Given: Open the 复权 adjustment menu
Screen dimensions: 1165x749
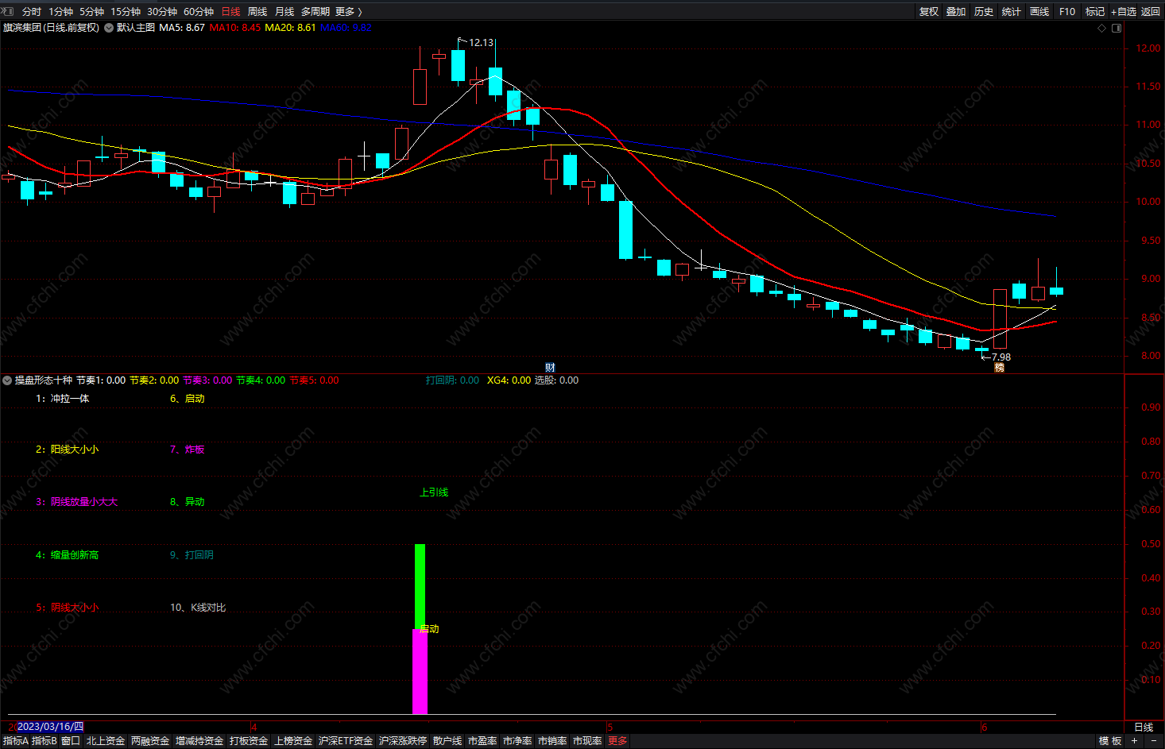Looking at the screenshot, I should [x=929, y=11].
